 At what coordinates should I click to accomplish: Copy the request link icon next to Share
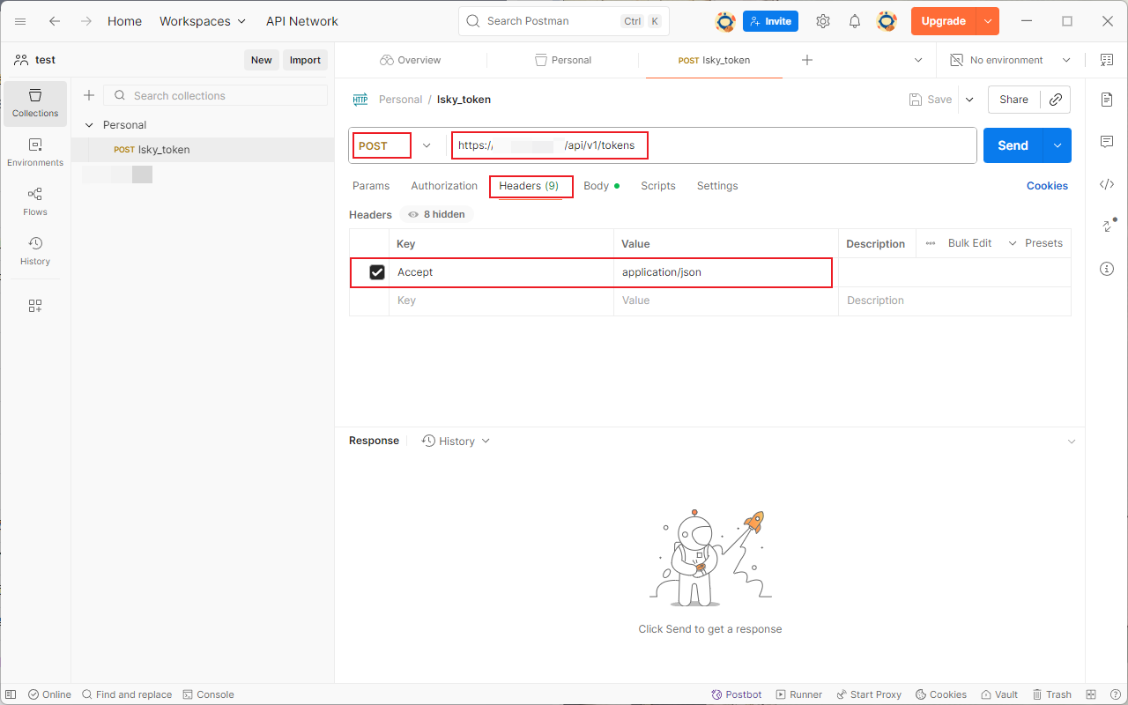tap(1055, 100)
